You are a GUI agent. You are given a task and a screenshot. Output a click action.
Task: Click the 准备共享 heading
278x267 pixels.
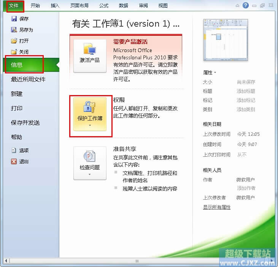click(125, 149)
